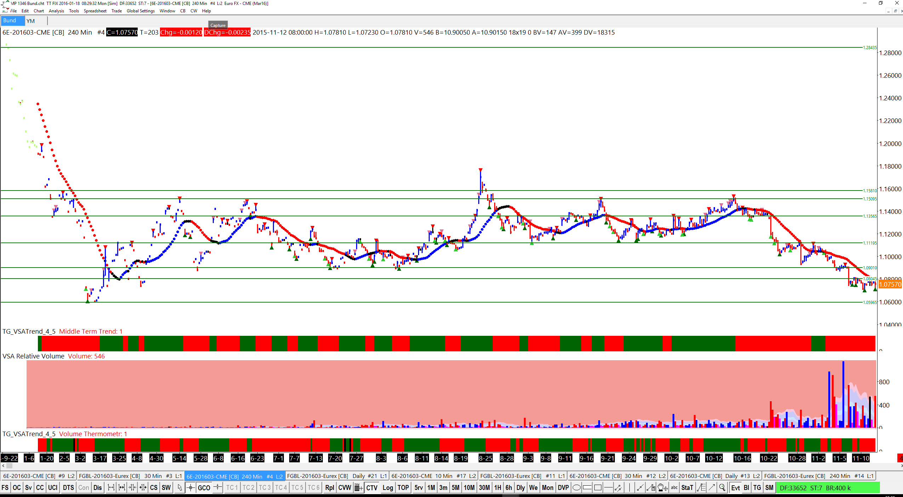Select the ellipse drawing tool
Image resolution: width=903 pixels, height=497 pixels.
point(576,488)
